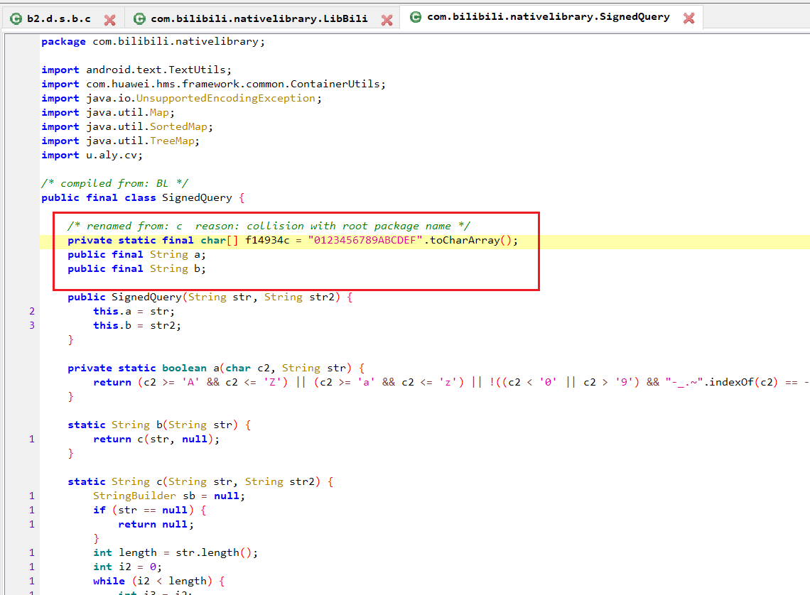Screen dimensions: 810x595
Task: Click the 'return c(str, null);' statement
Action: [156, 439]
